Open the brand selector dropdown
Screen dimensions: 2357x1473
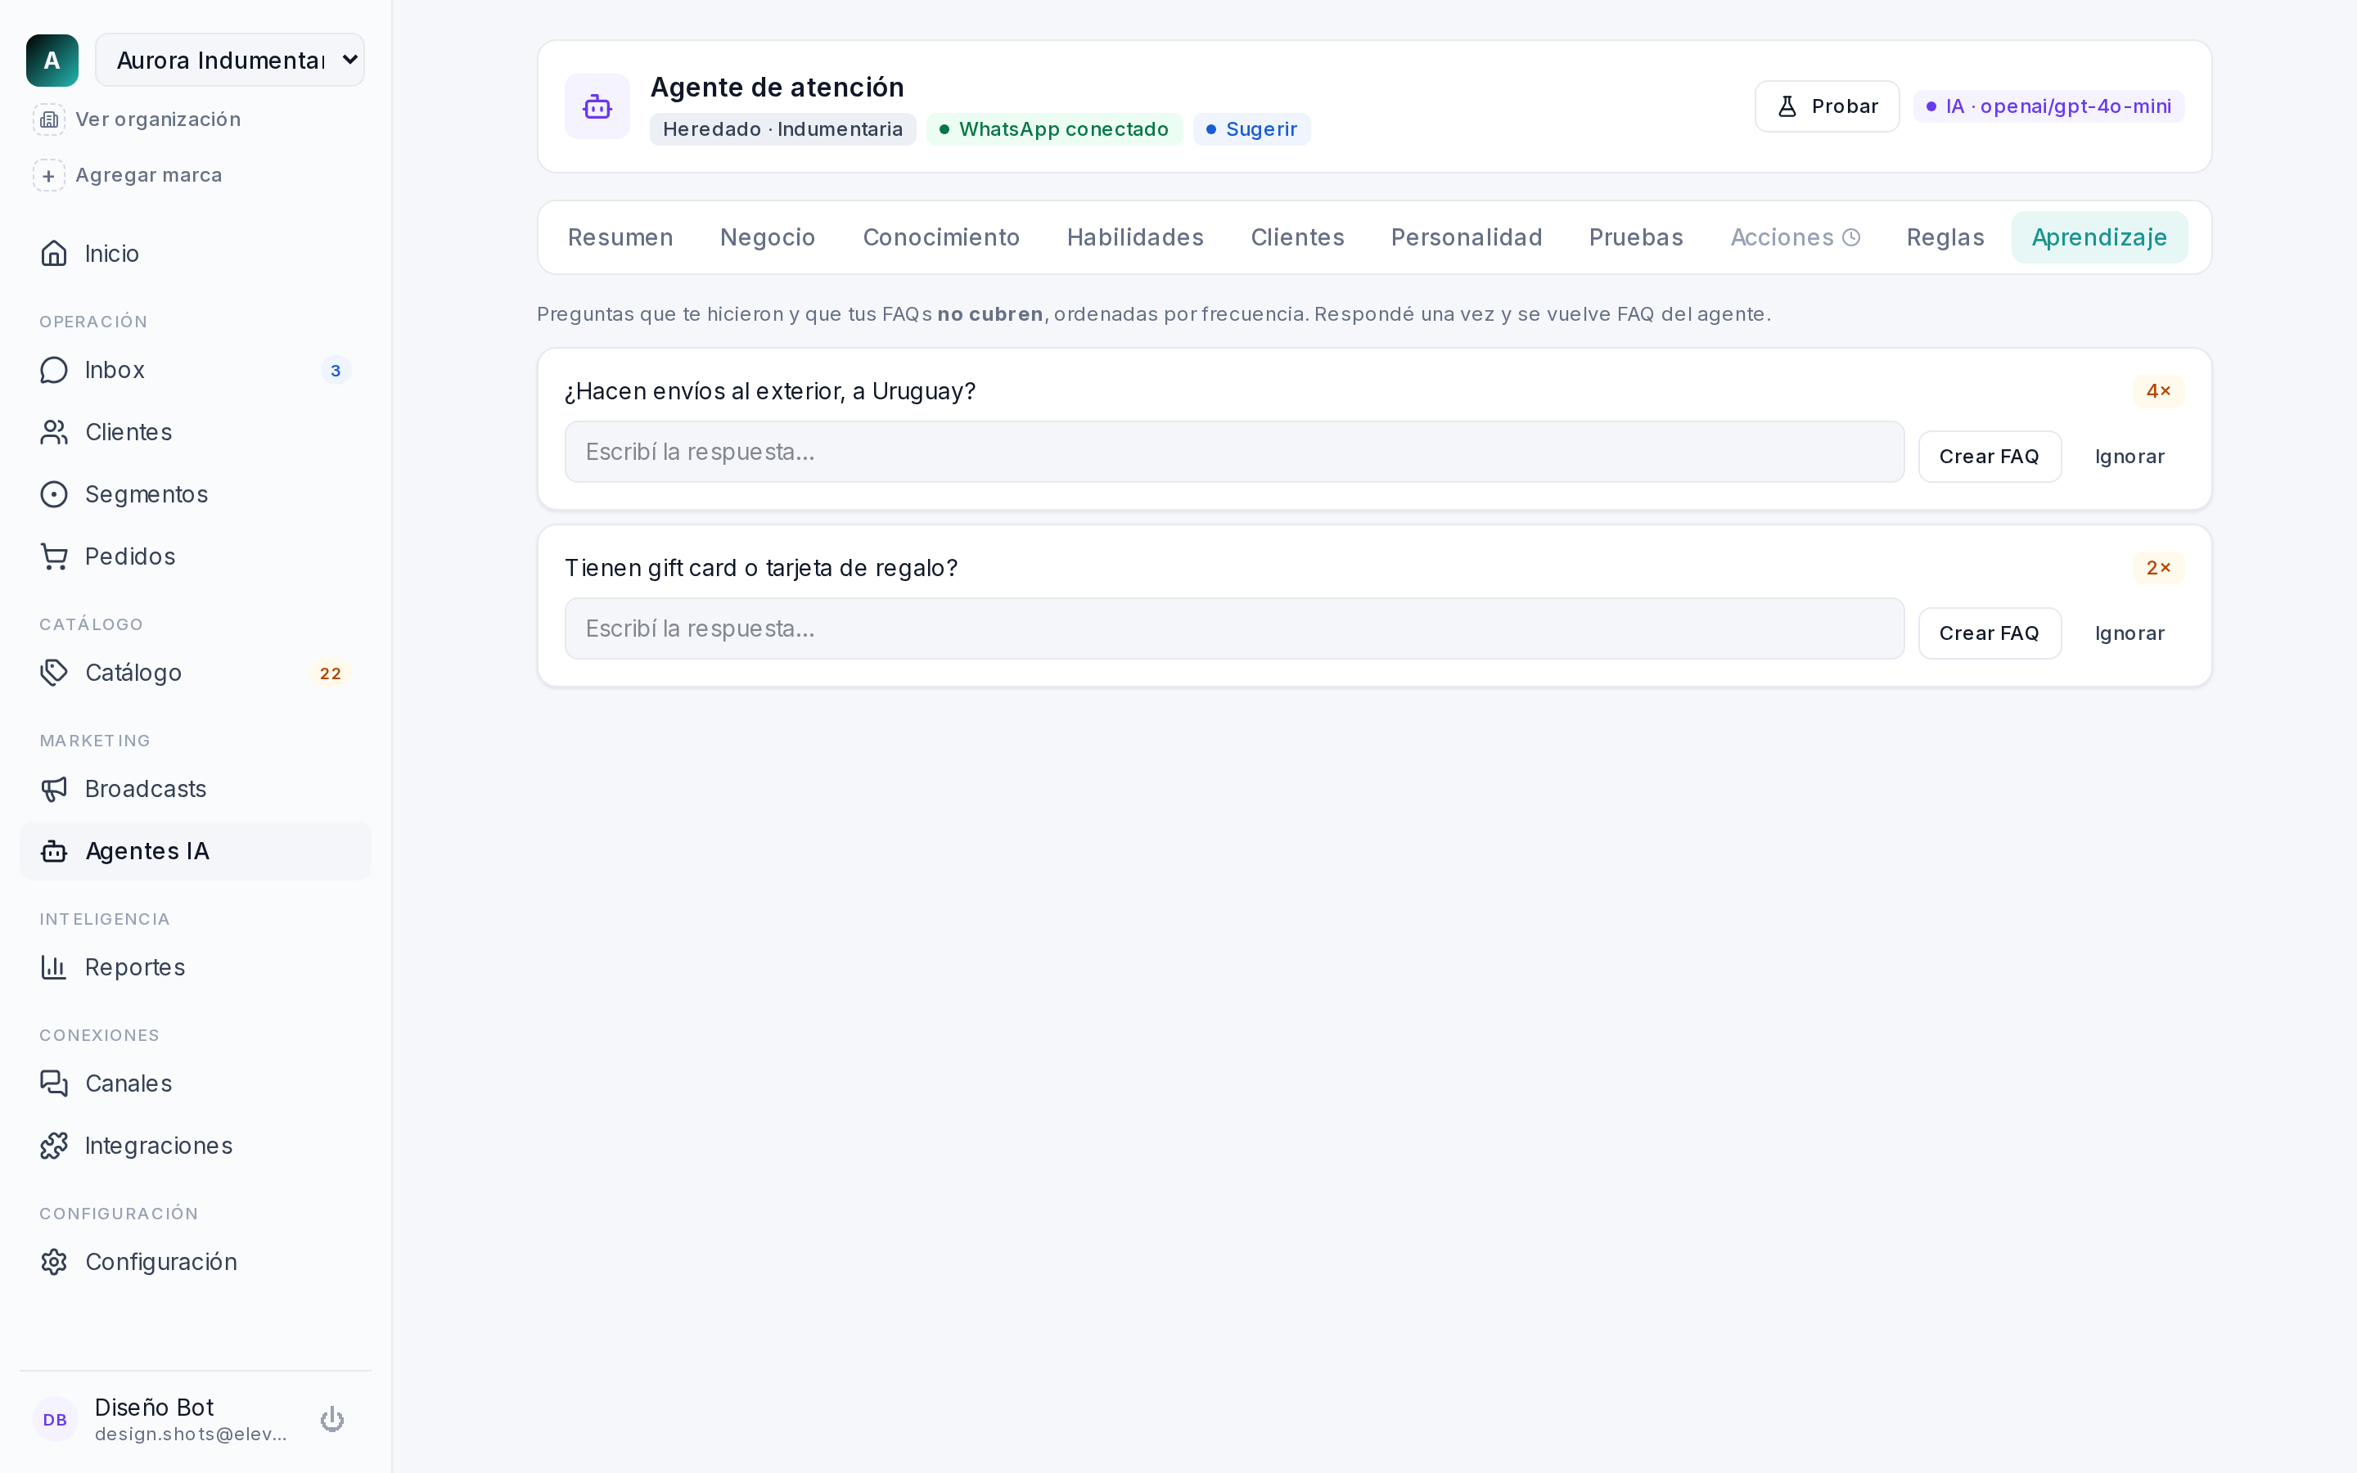230,61
